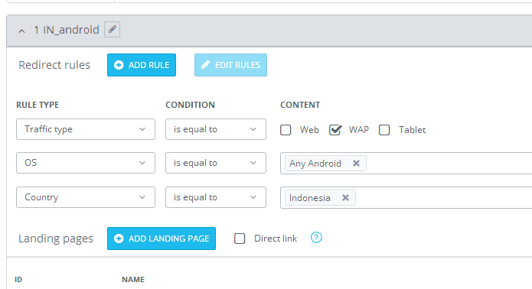Enable the Tablet checkbox
The width and height of the screenshot is (532, 289).
pos(384,130)
